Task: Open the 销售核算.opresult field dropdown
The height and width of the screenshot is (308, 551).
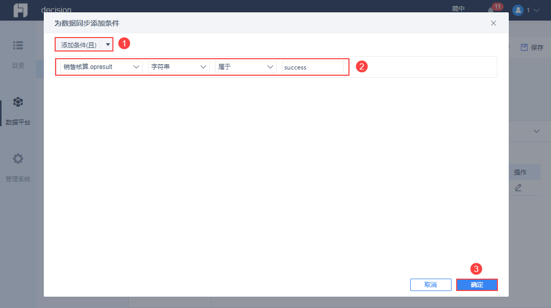Action: [101, 67]
